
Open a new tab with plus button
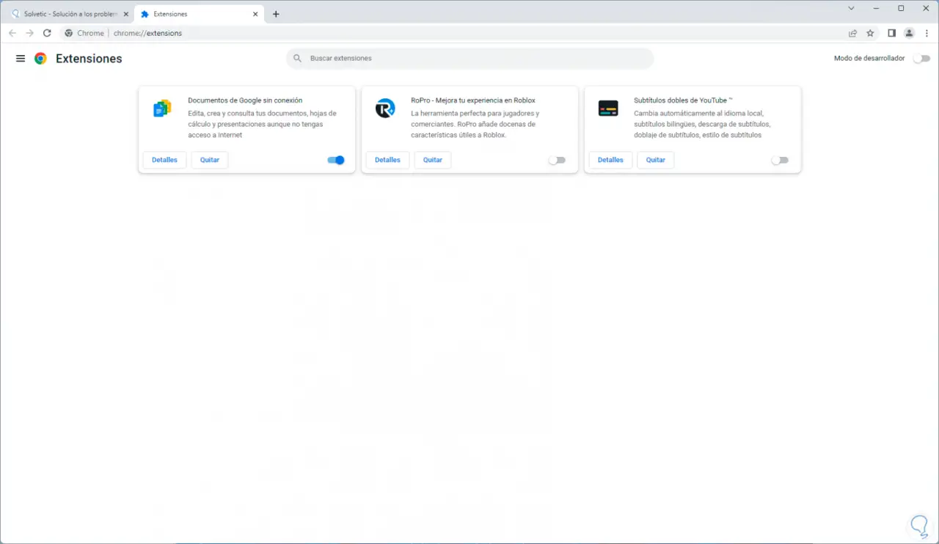(276, 14)
